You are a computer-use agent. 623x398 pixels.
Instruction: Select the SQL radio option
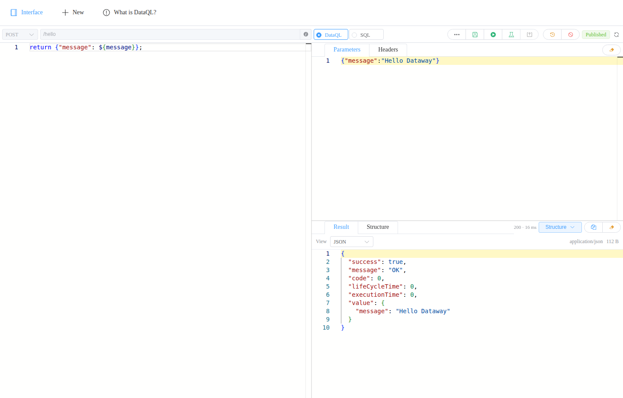366,35
